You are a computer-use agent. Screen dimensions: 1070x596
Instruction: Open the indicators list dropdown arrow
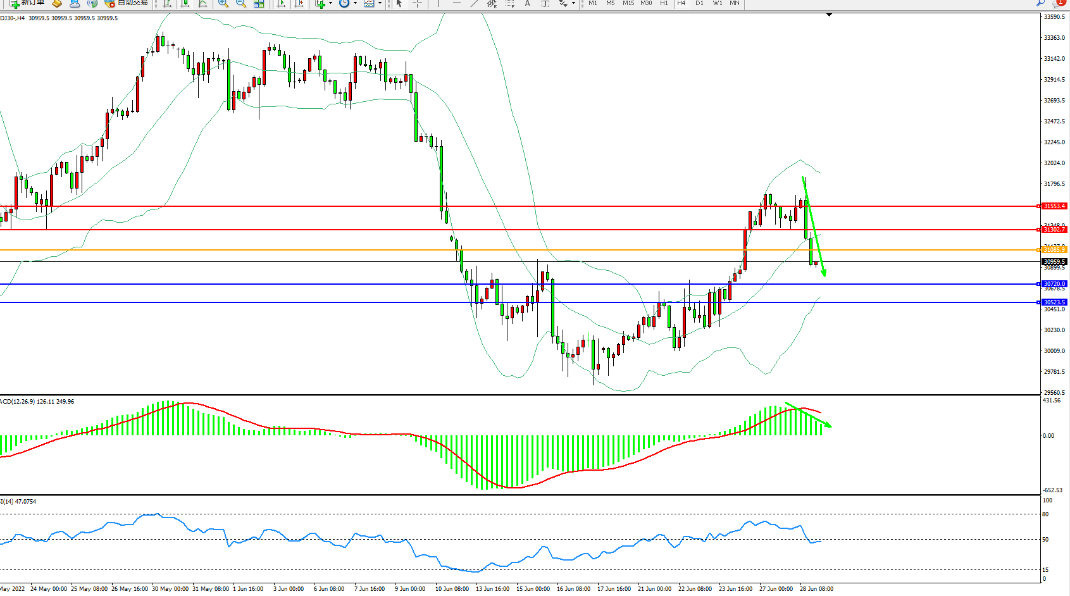[x=330, y=3]
